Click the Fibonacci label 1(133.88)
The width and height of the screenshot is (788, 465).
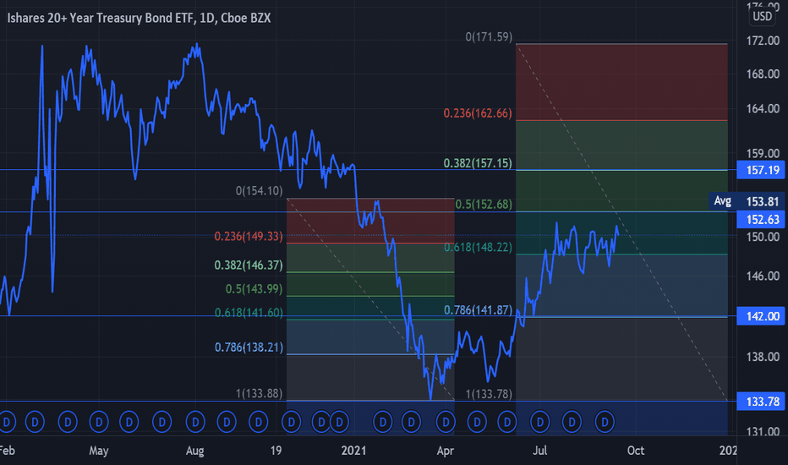[259, 392]
